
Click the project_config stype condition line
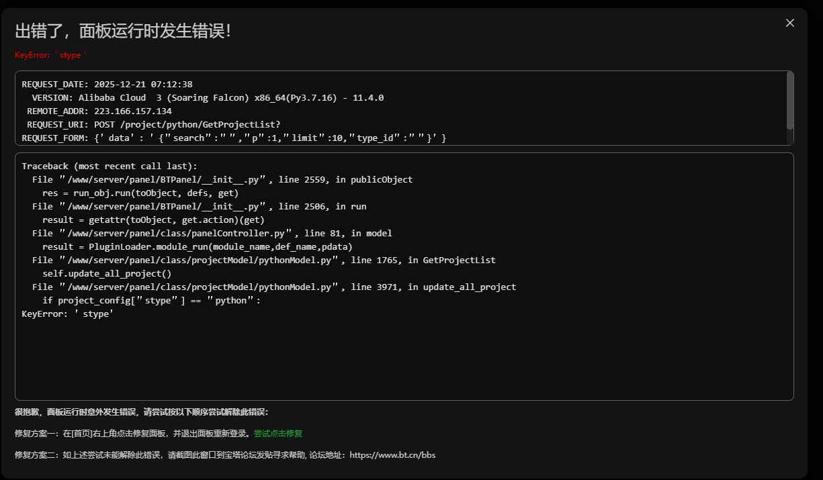click(151, 300)
